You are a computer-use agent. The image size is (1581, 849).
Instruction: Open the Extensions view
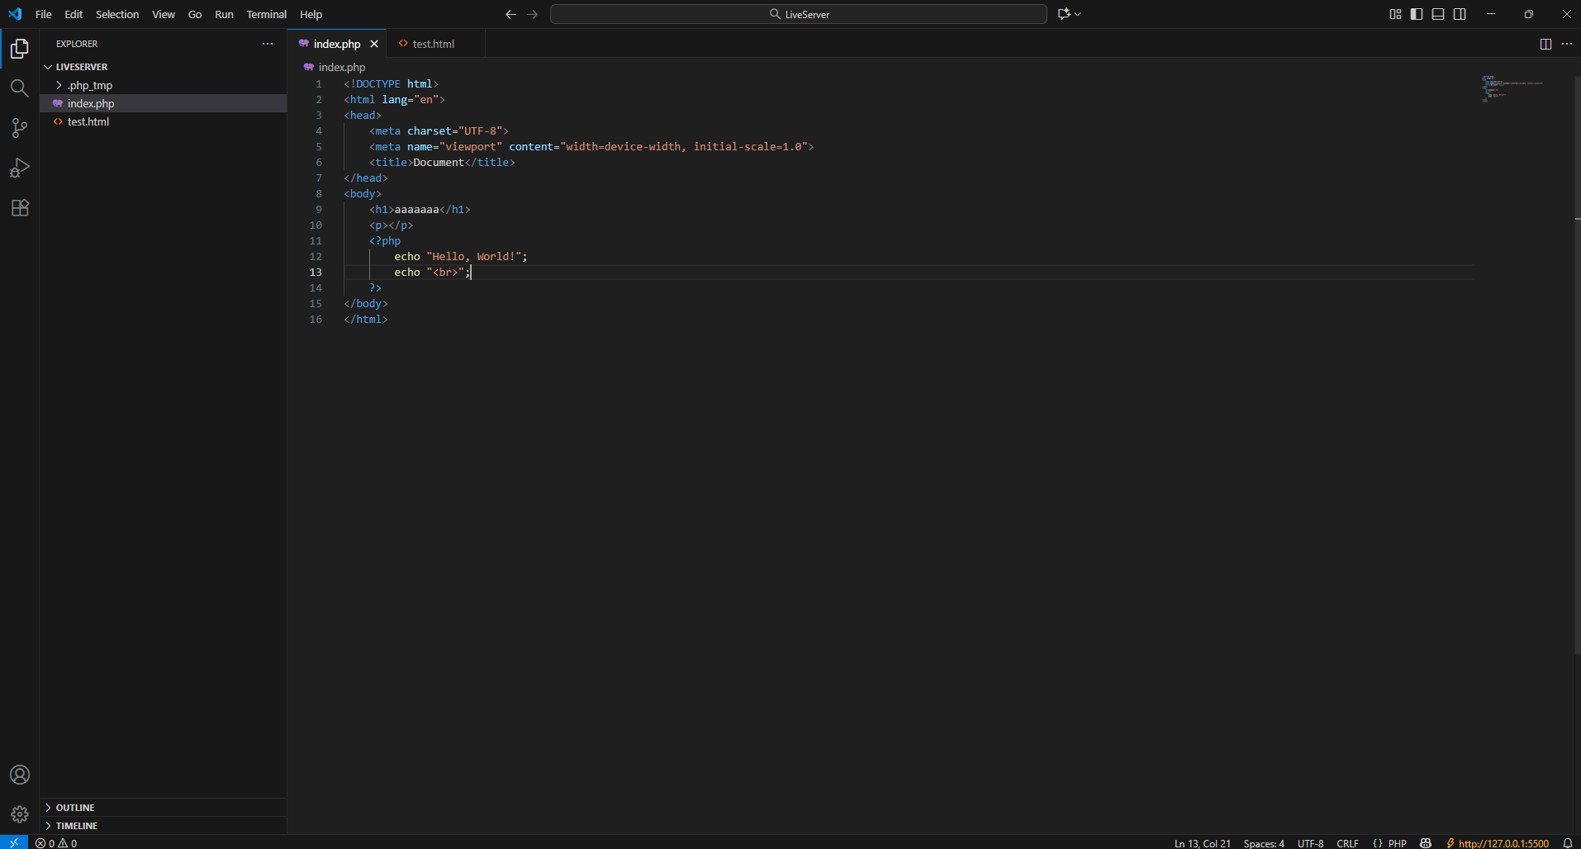19,207
